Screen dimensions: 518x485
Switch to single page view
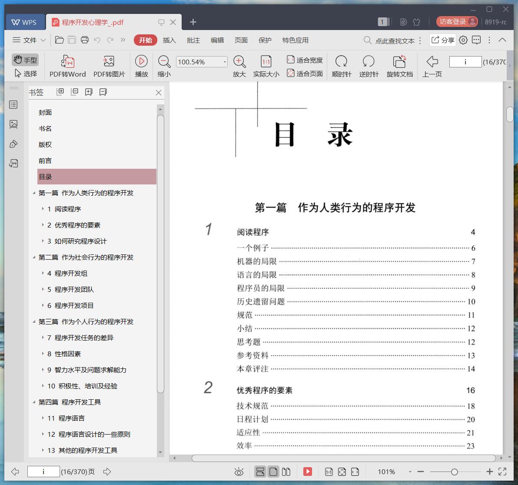tap(273, 472)
